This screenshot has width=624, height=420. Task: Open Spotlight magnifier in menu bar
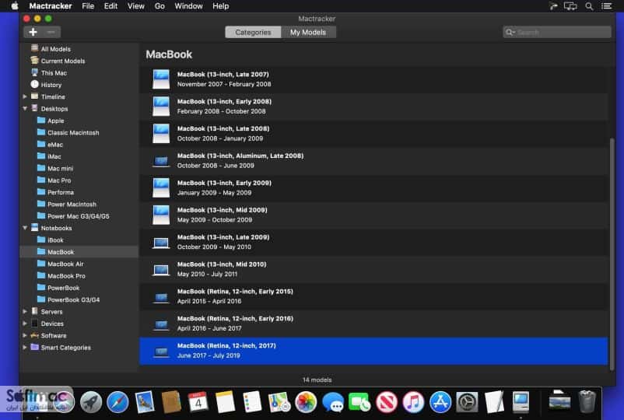[x=589, y=6]
